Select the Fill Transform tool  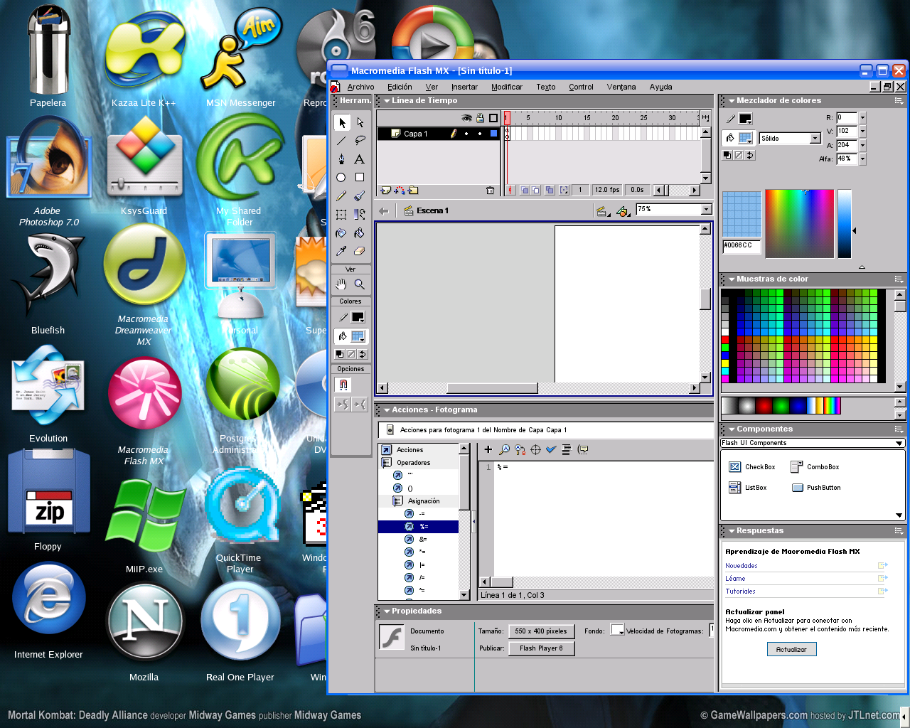click(x=360, y=214)
